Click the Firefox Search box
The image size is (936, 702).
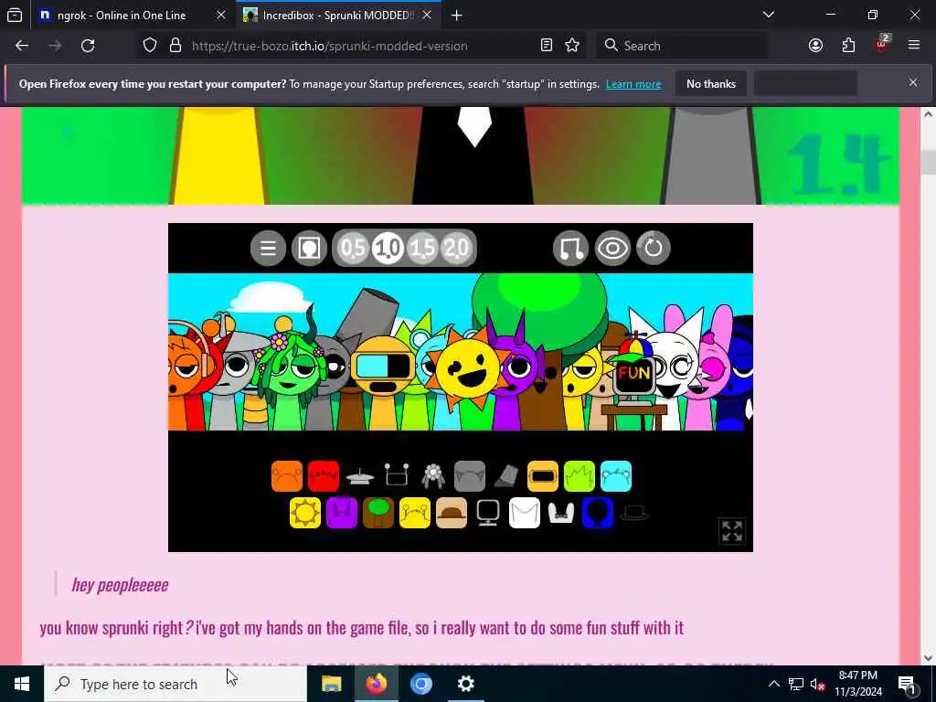pos(682,46)
